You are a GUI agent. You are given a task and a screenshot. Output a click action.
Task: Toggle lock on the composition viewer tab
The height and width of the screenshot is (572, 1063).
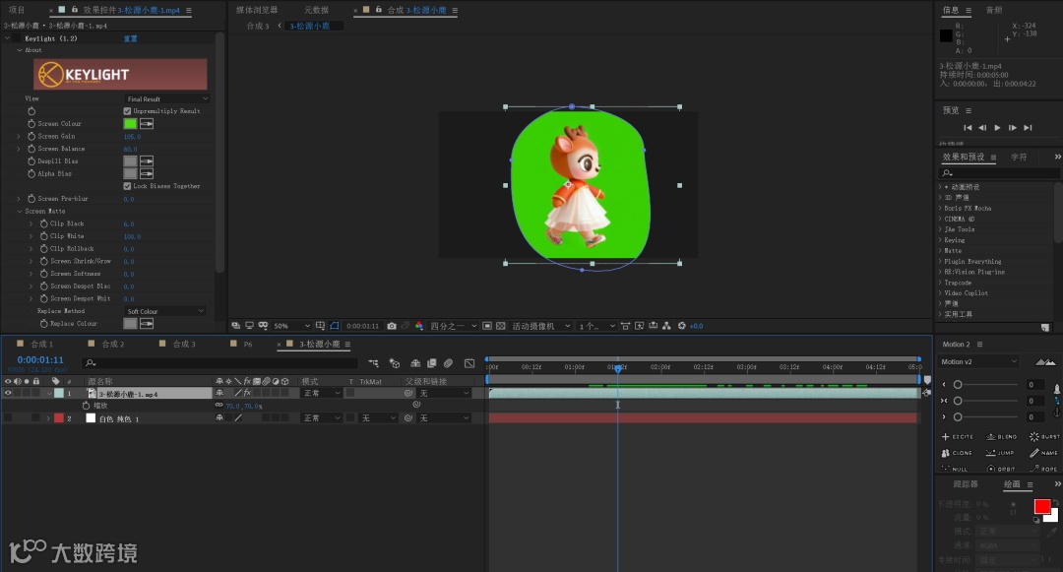tap(378, 10)
